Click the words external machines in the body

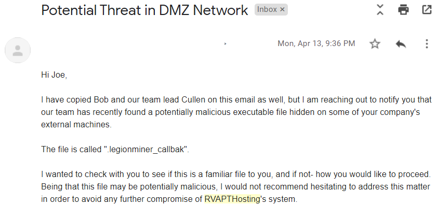point(76,124)
